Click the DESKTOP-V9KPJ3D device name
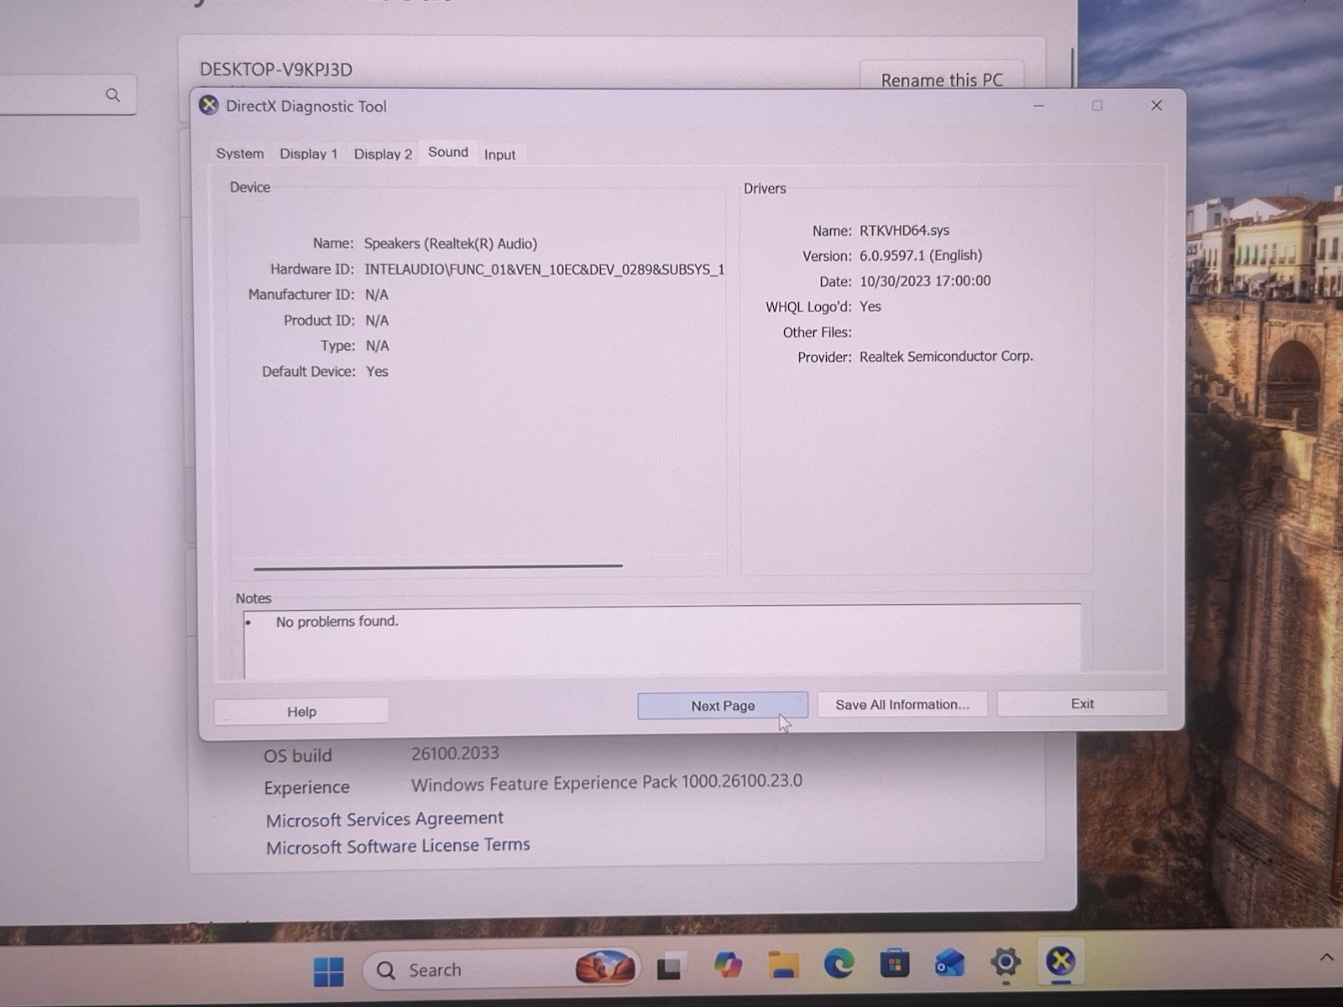Image resolution: width=1343 pixels, height=1007 pixels. 276,70
